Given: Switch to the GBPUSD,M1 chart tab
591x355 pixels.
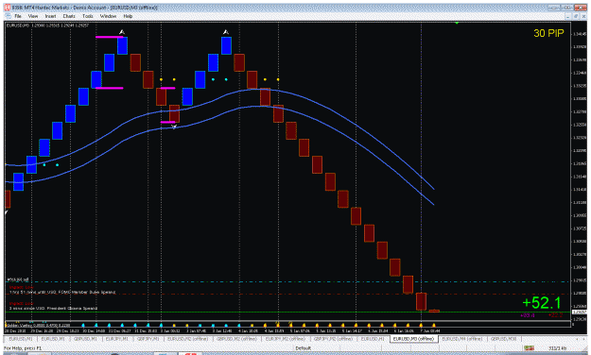Looking at the screenshot, I should (x=85, y=339).
